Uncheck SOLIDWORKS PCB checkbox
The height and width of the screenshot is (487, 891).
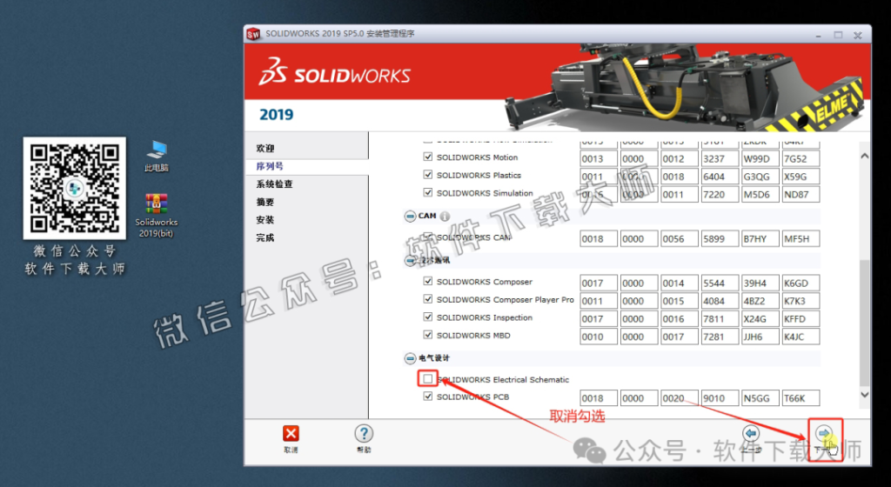click(x=428, y=397)
